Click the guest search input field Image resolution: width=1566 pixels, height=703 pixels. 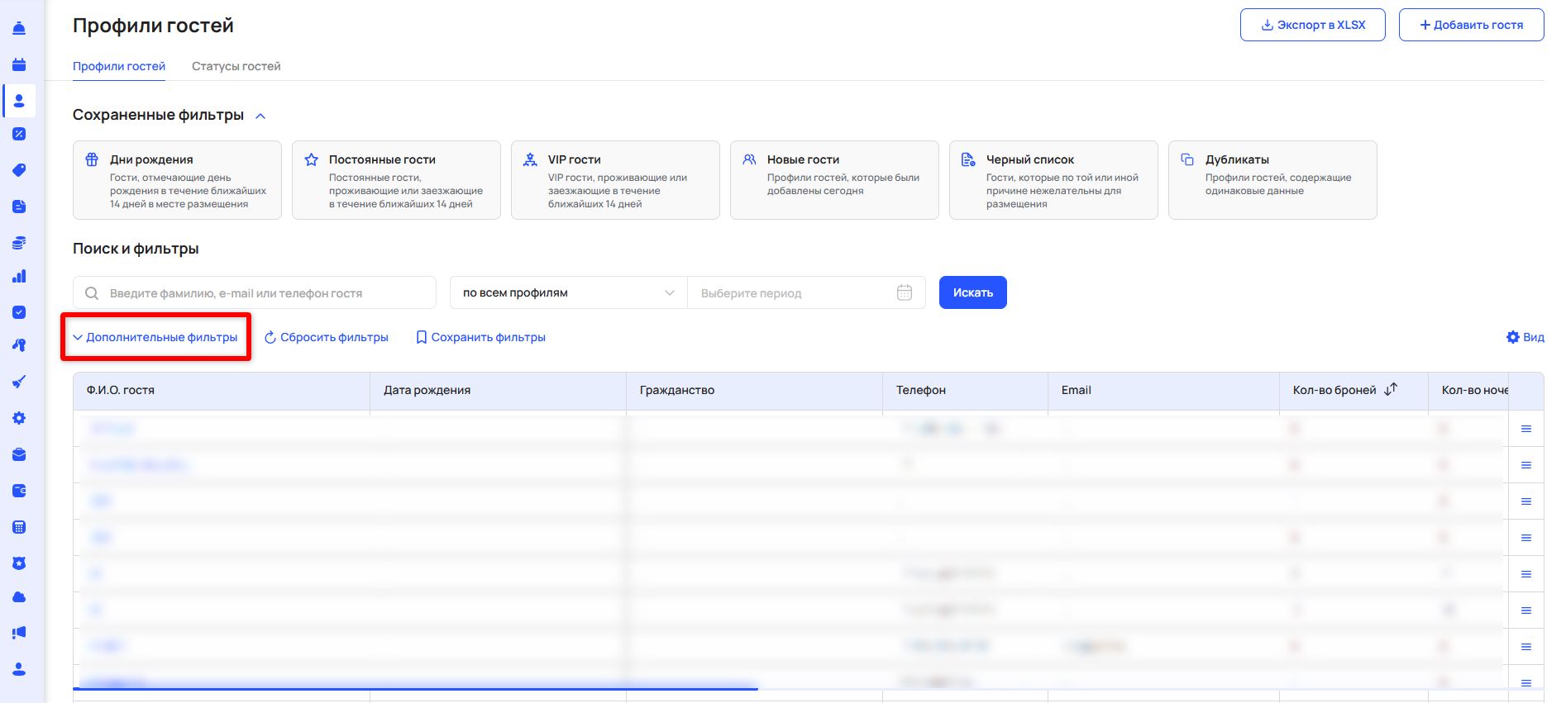click(x=265, y=292)
